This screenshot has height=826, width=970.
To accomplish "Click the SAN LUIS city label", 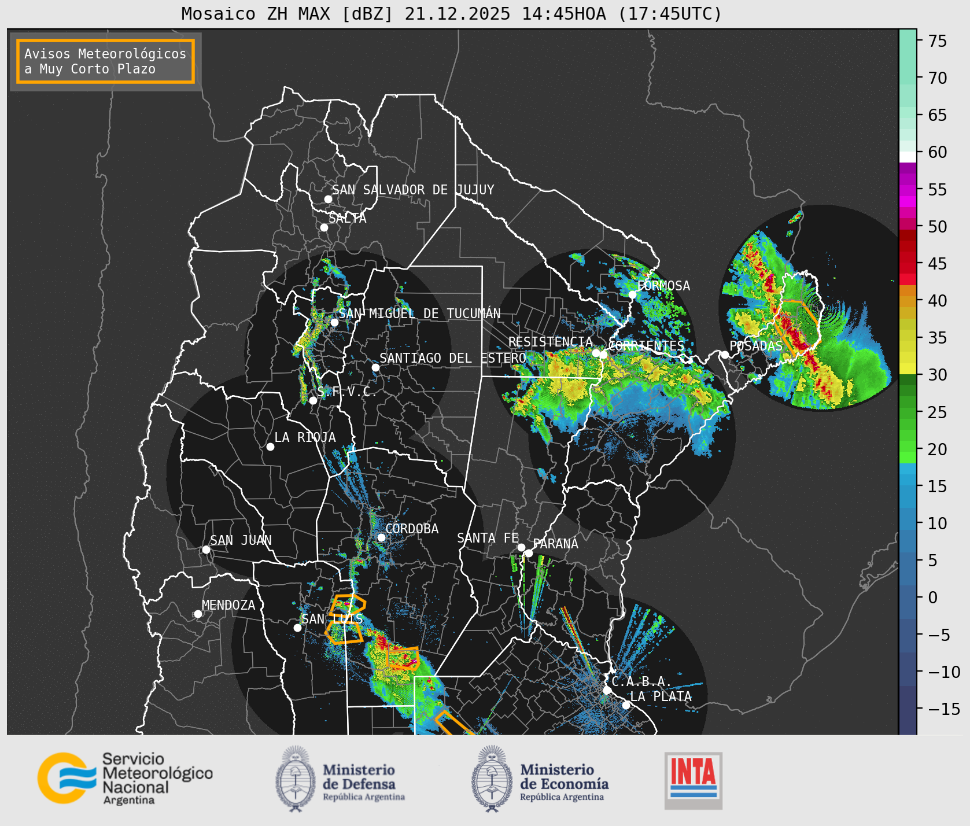I will 332,619.
